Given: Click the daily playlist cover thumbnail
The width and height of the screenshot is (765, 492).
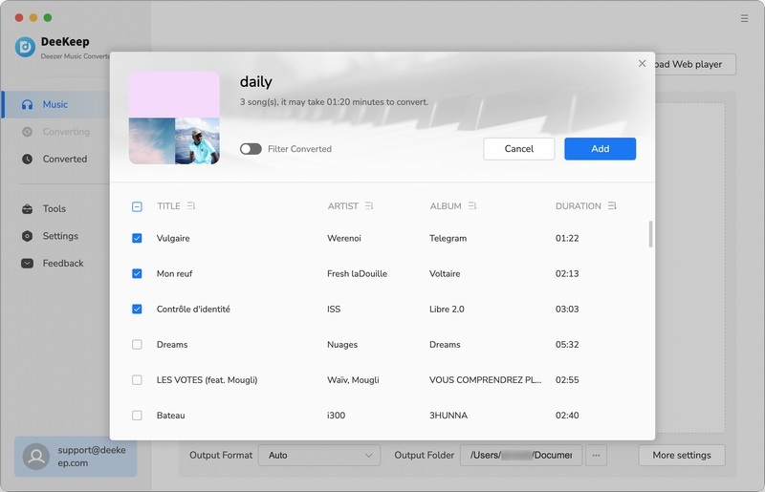Looking at the screenshot, I should pyautogui.click(x=174, y=118).
